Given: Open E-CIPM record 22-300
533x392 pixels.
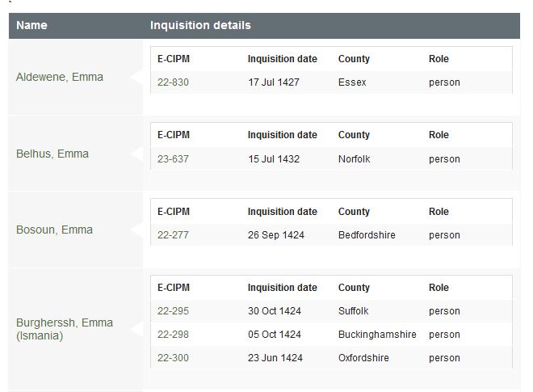Looking at the screenshot, I should pos(173,358).
